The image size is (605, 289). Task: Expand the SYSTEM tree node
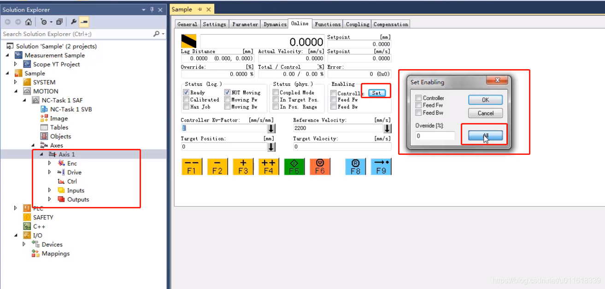[x=16, y=83]
